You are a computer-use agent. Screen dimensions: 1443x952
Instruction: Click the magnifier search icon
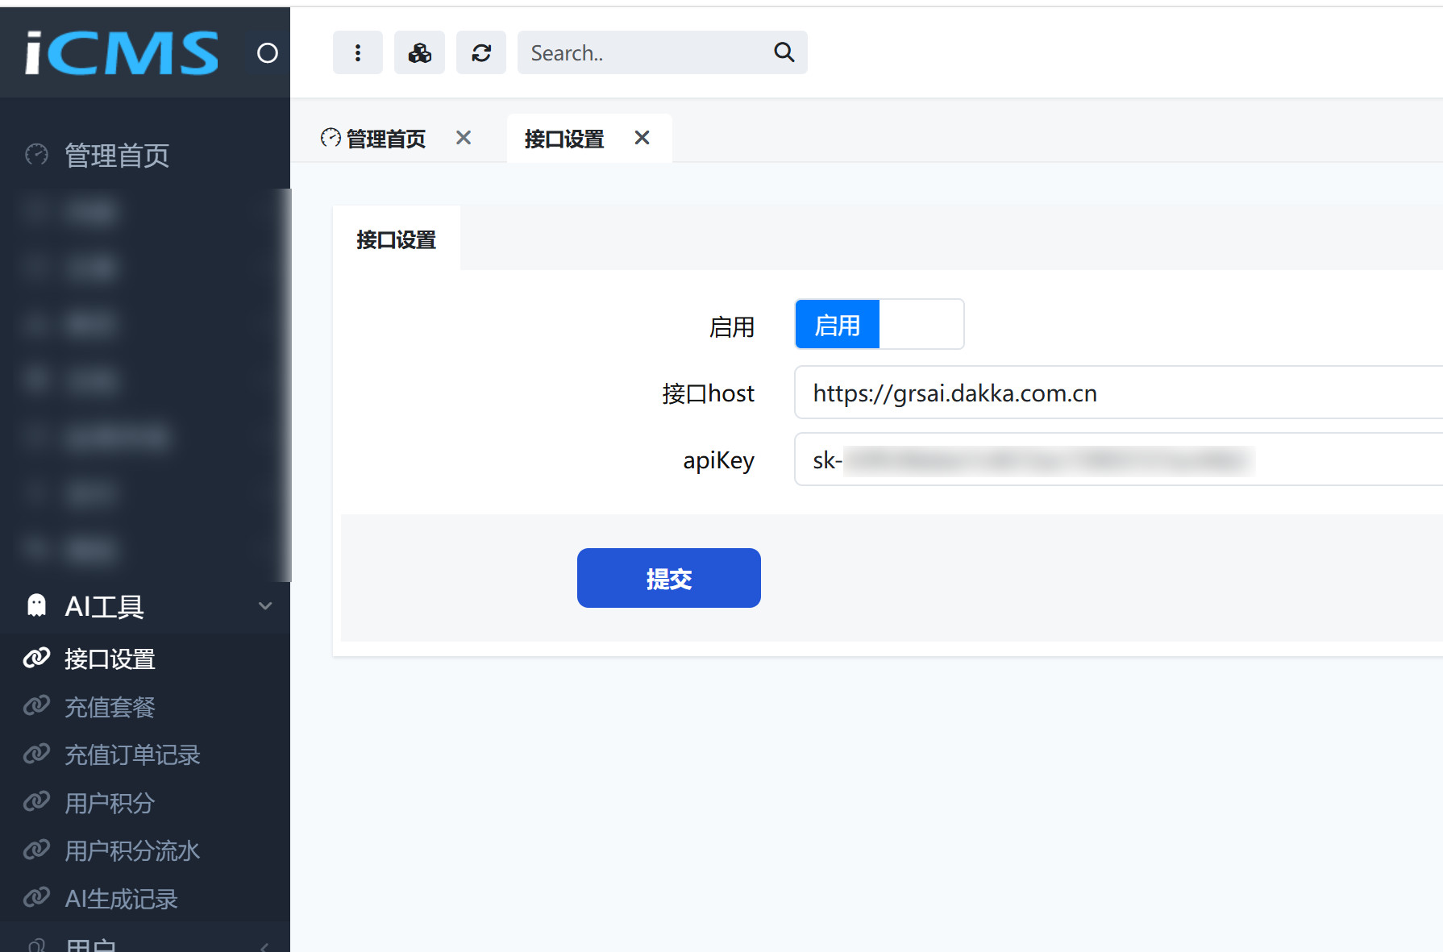tap(784, 52)
